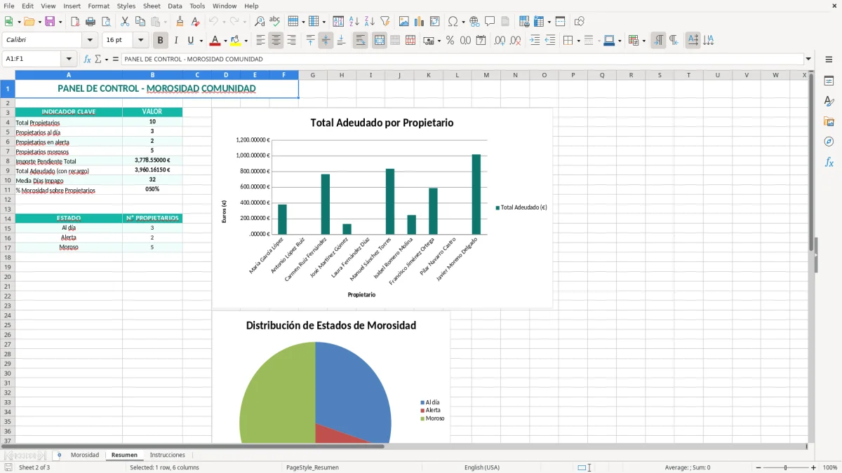
Task: Expand Borders dropdown arrow
Action: point(577,41)
